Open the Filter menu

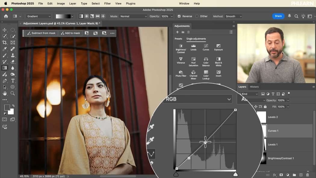(x=107, y=3)
